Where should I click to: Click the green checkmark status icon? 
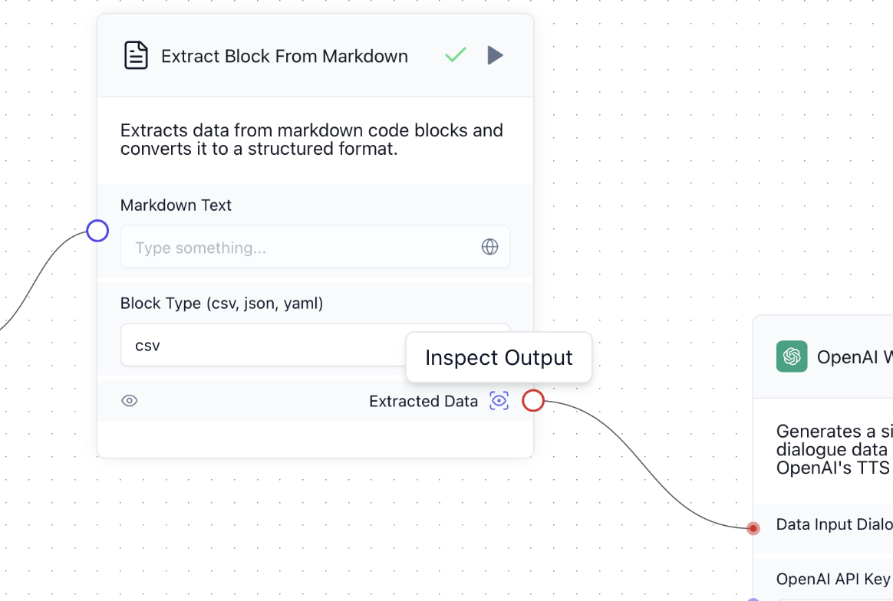[456, 55]
